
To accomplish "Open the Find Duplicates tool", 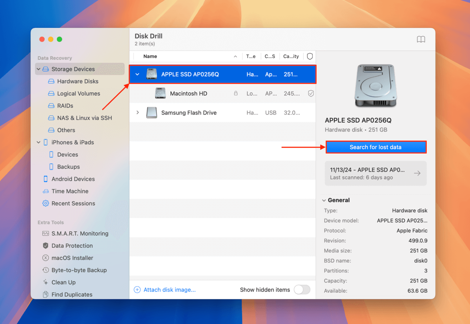I will (72, 294).
